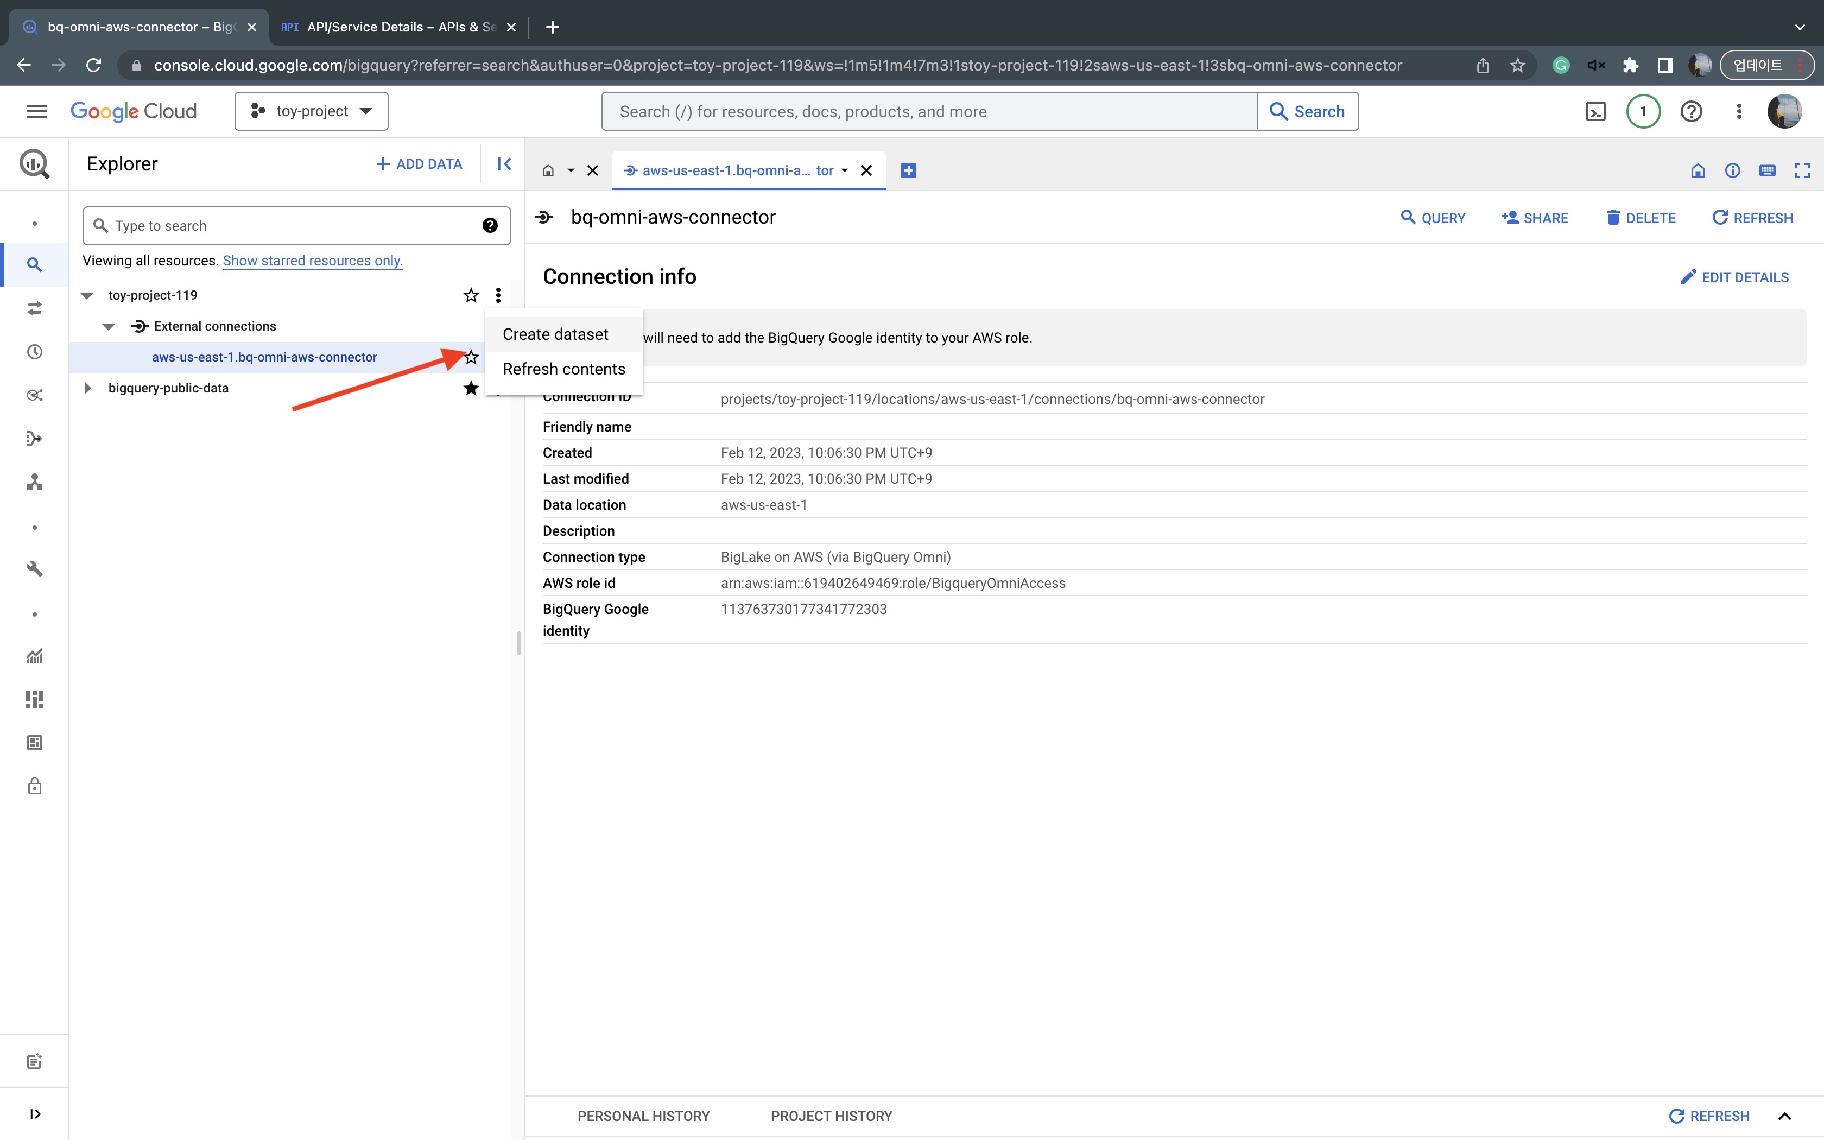
Task: Enter fullscreen mode for the workspace
Action: [x=1801, y=170]
